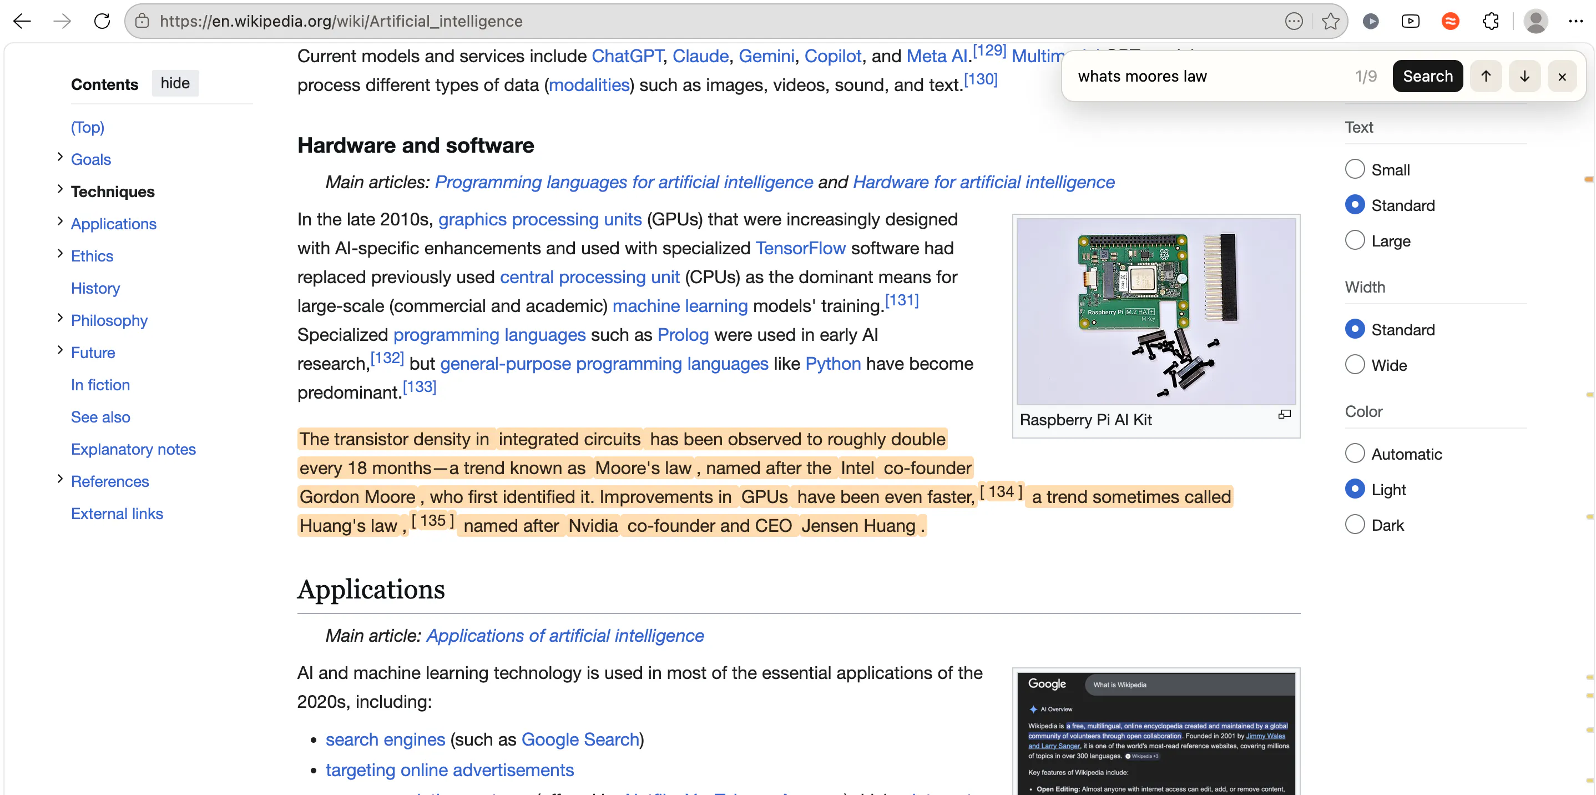Open the Google AI Overview screenshot thumbnail
The image size is (1596, 795).
(1156, 733)
